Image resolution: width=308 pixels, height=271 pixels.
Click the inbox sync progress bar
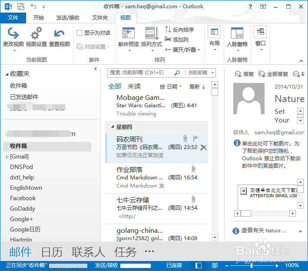pos(68,266)
